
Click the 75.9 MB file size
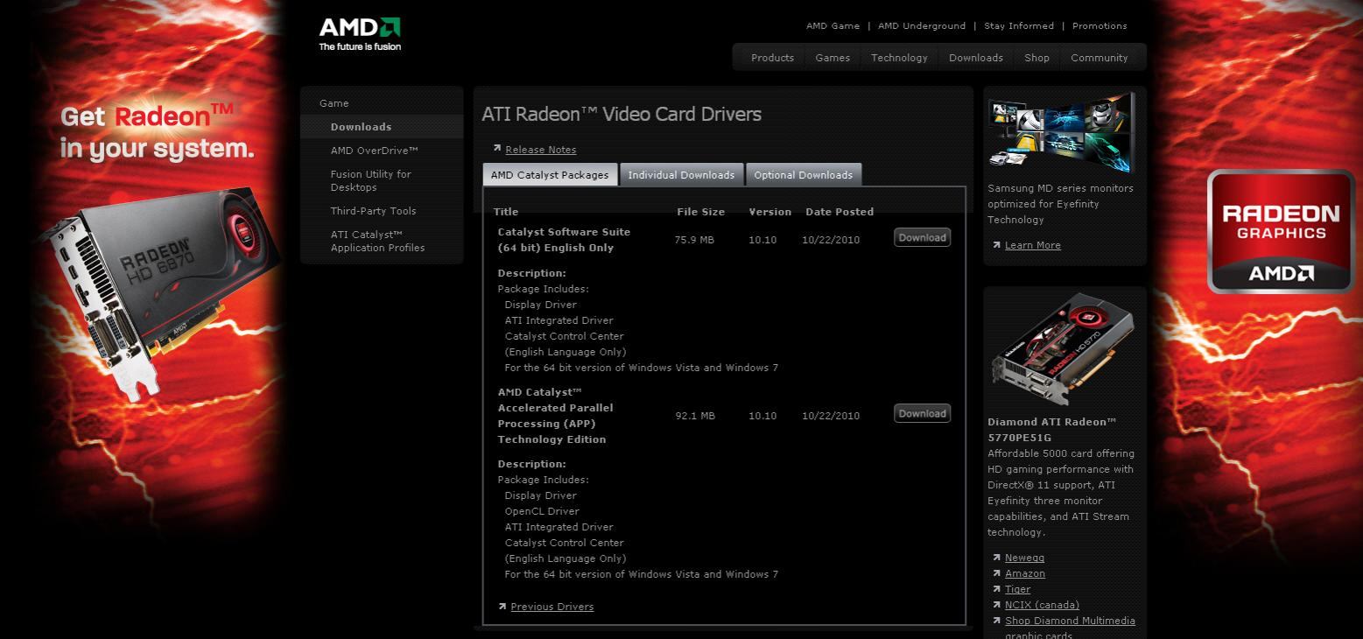[x=694, y=240]
